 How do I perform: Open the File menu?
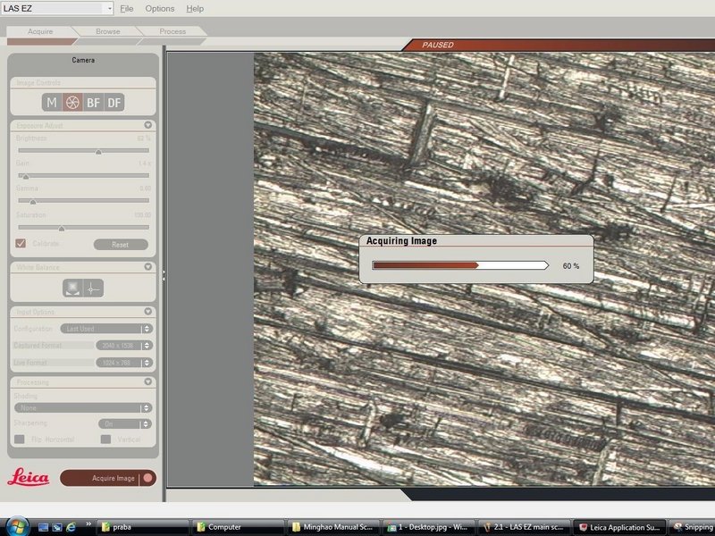(126, 9)
